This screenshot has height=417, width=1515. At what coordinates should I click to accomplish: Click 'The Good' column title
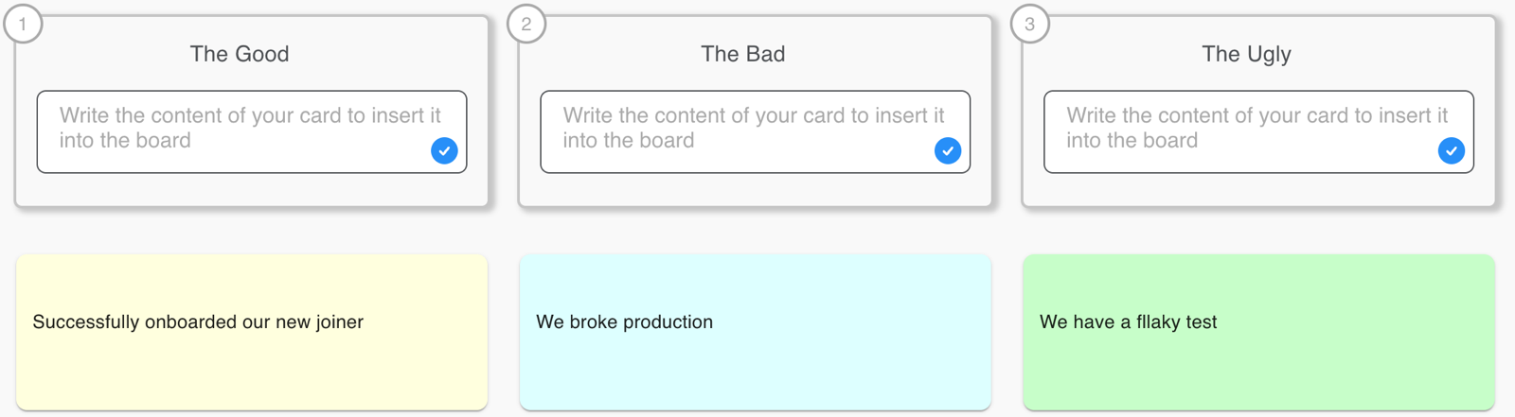240,54
